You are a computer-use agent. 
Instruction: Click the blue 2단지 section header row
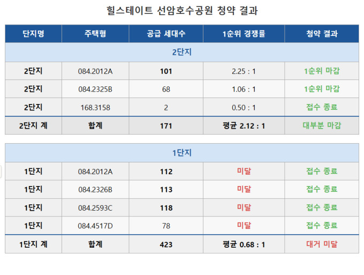tap(182, 53)
